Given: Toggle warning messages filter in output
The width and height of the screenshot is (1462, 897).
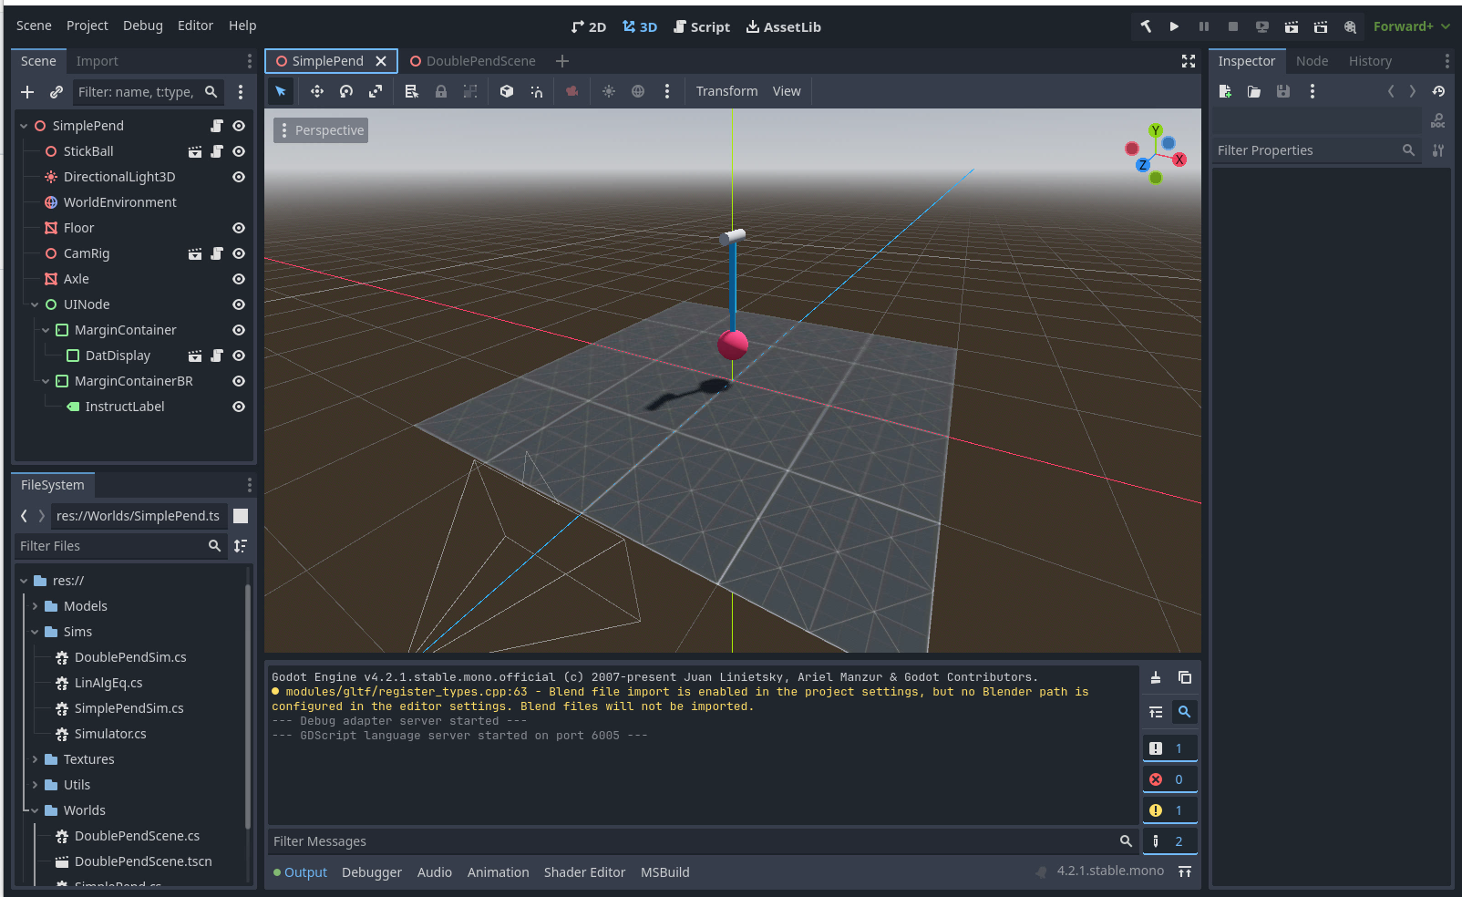Looking at the screenshot, I should point(1170,810).
